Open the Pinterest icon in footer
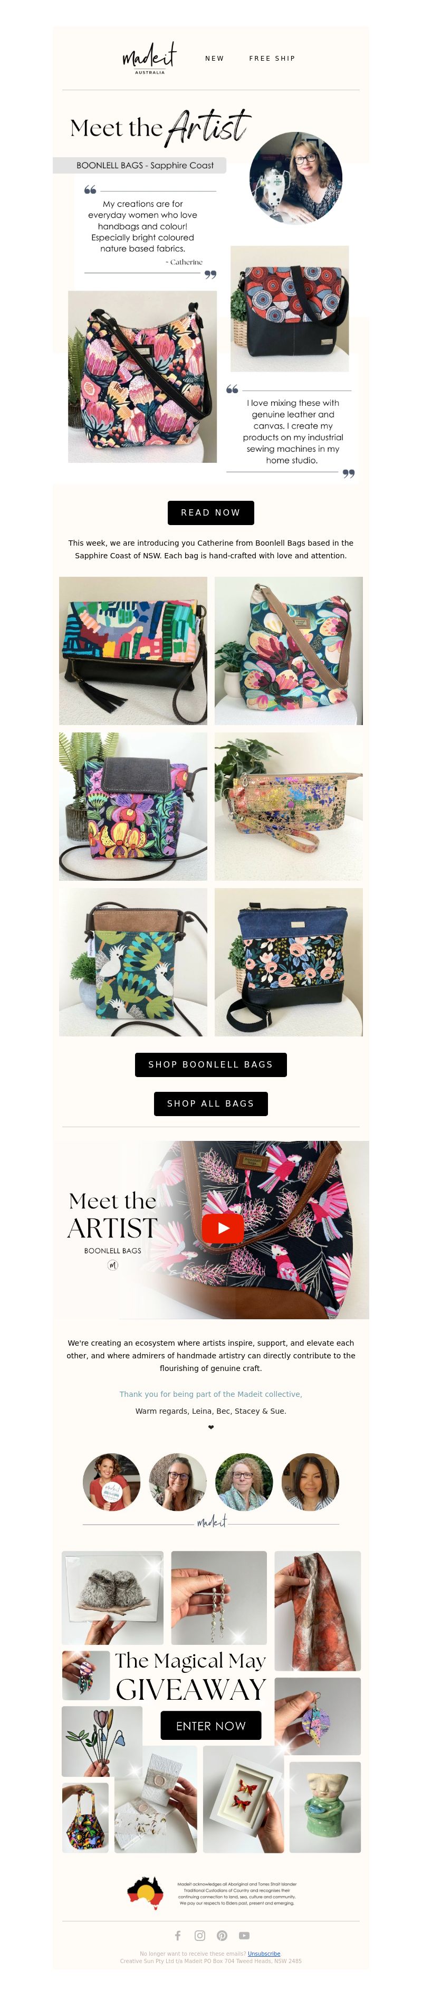 [x=222, y=1935]
